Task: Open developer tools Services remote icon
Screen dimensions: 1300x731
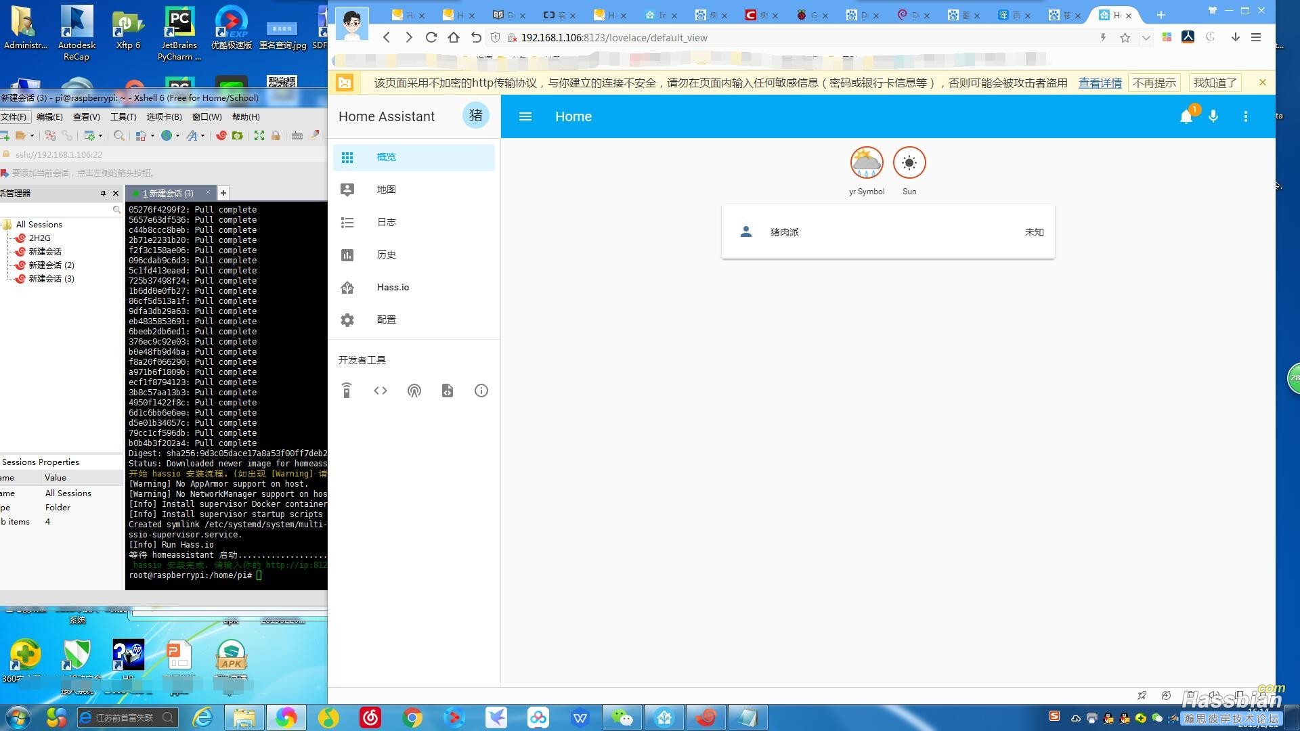Action: click(347, 391)
